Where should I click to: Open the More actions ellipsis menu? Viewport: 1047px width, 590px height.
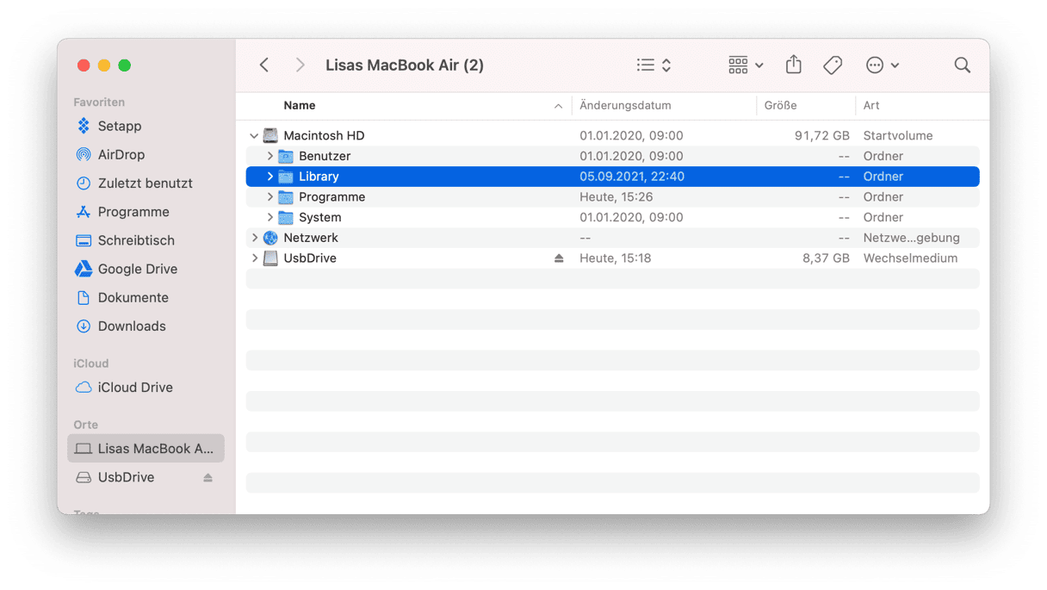[883, 65]
